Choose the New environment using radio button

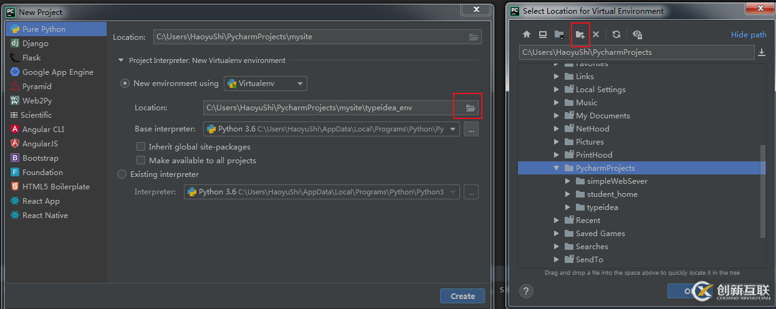125,83
